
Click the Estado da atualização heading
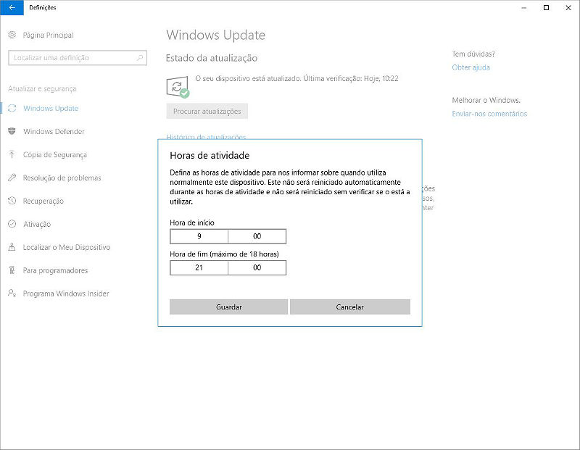(x=211, y=58)
